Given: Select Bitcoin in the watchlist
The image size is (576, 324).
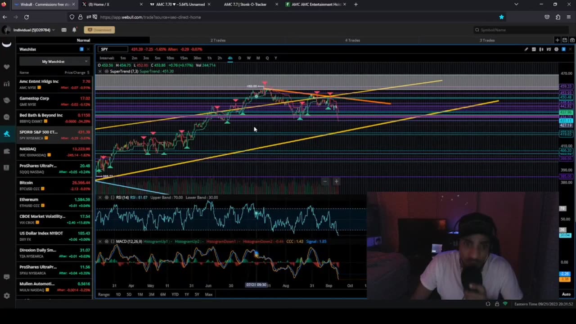Looking at the screenshot, I should (x=54, y=185).
